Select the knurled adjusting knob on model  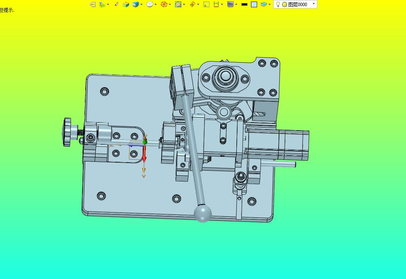pos(67,132)
